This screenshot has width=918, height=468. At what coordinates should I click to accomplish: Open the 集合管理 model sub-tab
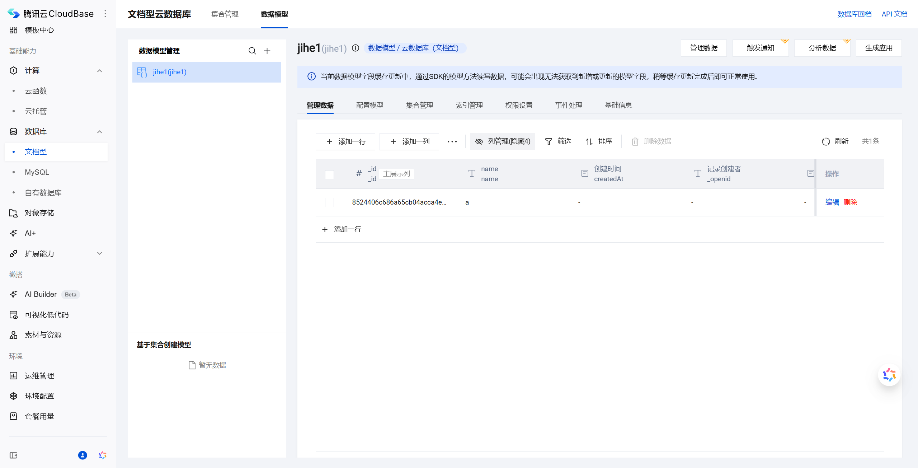pyautogui.click(x=419, y=105)
